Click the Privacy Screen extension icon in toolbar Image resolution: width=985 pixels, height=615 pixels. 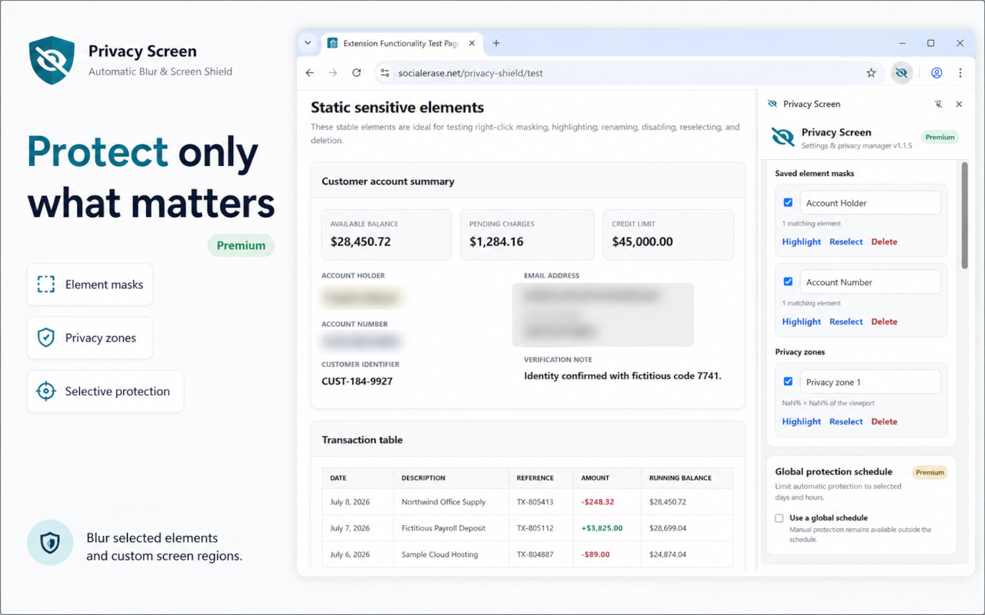[901, 73]
